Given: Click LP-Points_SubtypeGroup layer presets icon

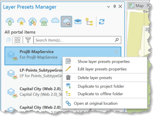Looking at the screenshot, I should coord(12,75).
